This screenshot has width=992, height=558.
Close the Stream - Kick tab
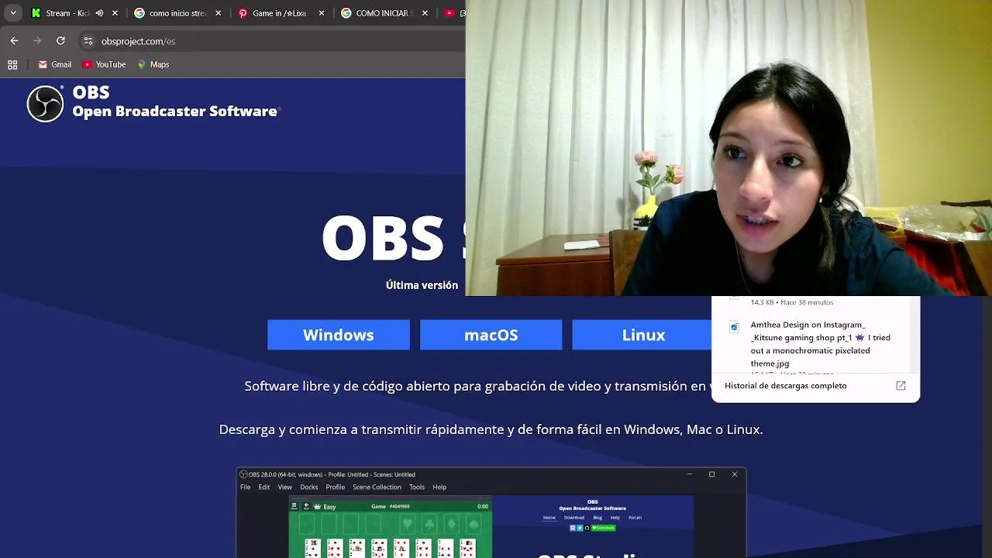[115, 13]
